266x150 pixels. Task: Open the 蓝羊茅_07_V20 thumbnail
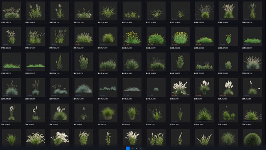12,88
